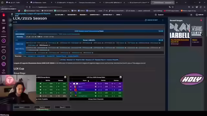The width and height of the screenshot is (207, 116).
Task: Click the teal recent wiki circle icon
Action: pyautogui.click(x=4, y=58)
